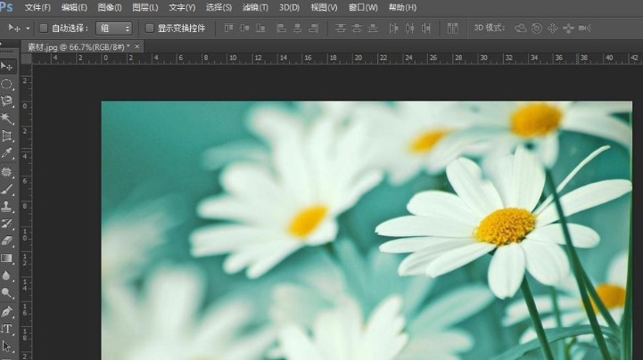Choose 3D mode scale camera icon

click(585, 29)
